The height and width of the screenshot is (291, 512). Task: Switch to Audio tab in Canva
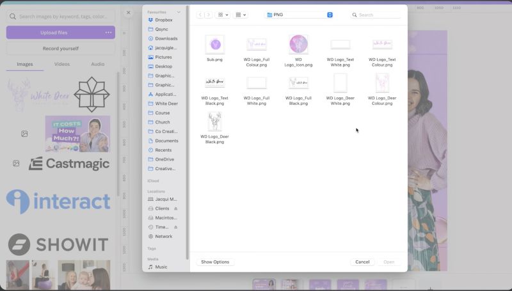click(98, 64)
